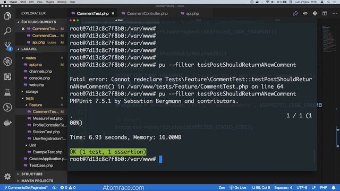340x191 pixels.
Task: Change language mode PHP in status bar
Action: click(324, 187)
